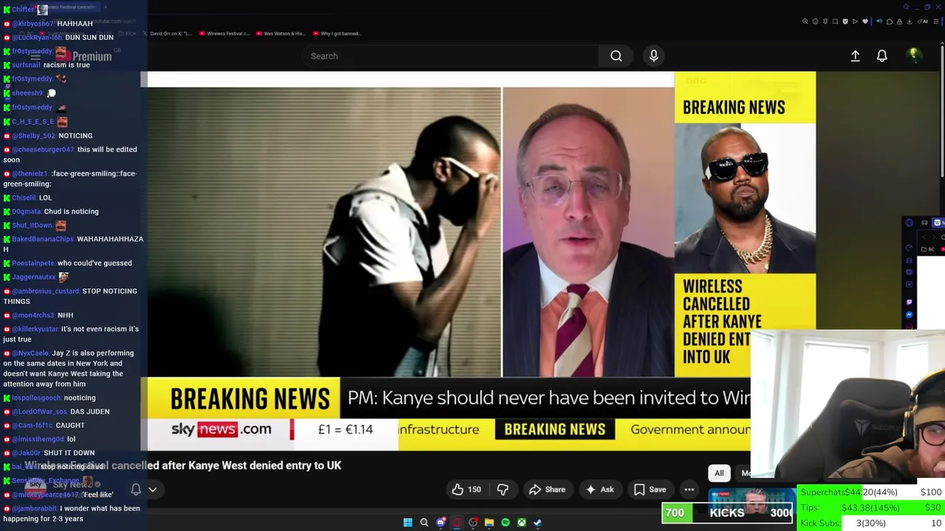Focus the YouTube Search input field
This screenshot has width=945, height=531.
click(450, 56)
